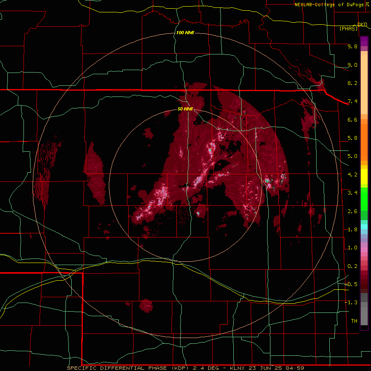Click the [PHAS] legend unit label
The image size is (371, 371).
pos(348,28)
